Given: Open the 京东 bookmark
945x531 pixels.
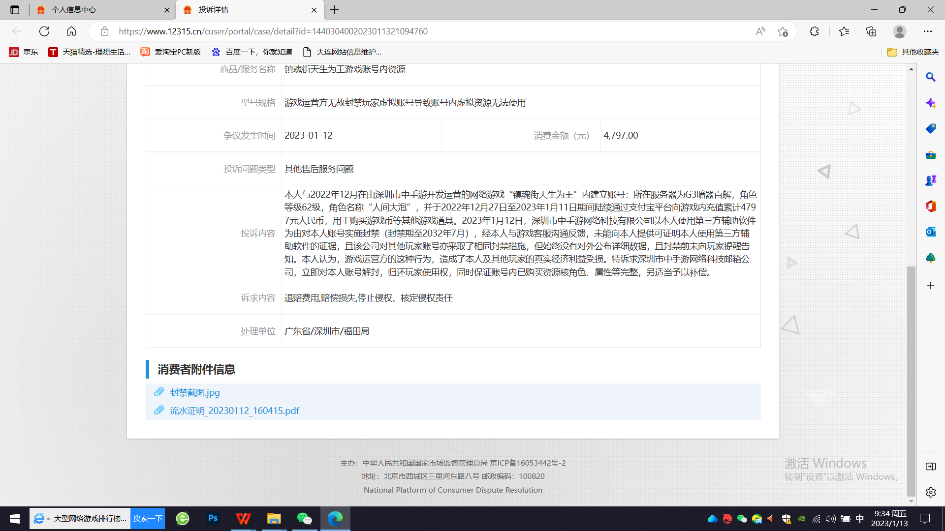Looking at the screenshot, I should click(24, 52).
